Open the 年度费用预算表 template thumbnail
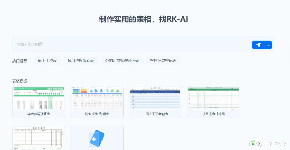Viewport: 290px width, 150px height. click(39, 98)
